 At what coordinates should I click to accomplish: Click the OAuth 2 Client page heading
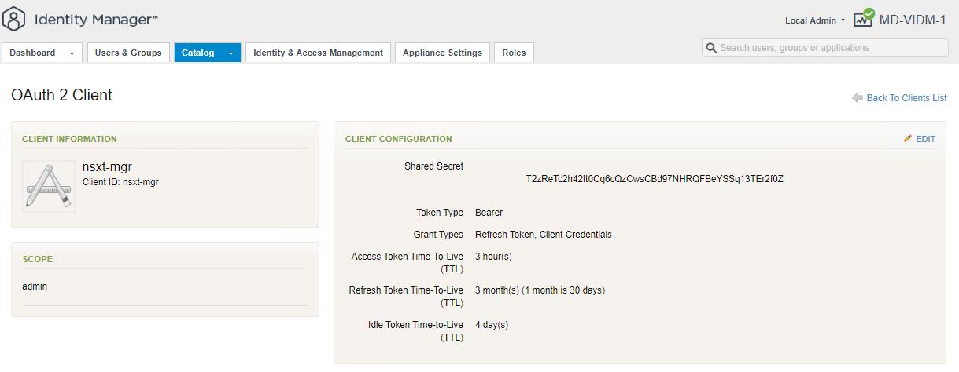61,96
